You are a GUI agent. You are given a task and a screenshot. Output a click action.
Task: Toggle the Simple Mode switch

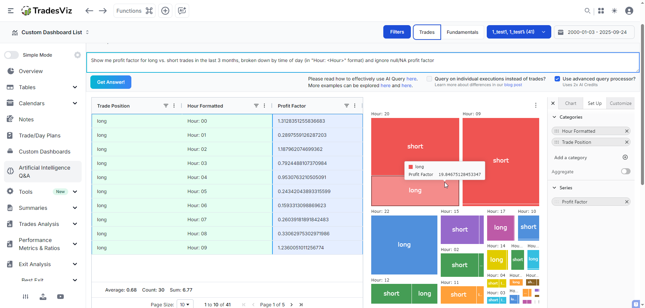click(x=12, y=55)
